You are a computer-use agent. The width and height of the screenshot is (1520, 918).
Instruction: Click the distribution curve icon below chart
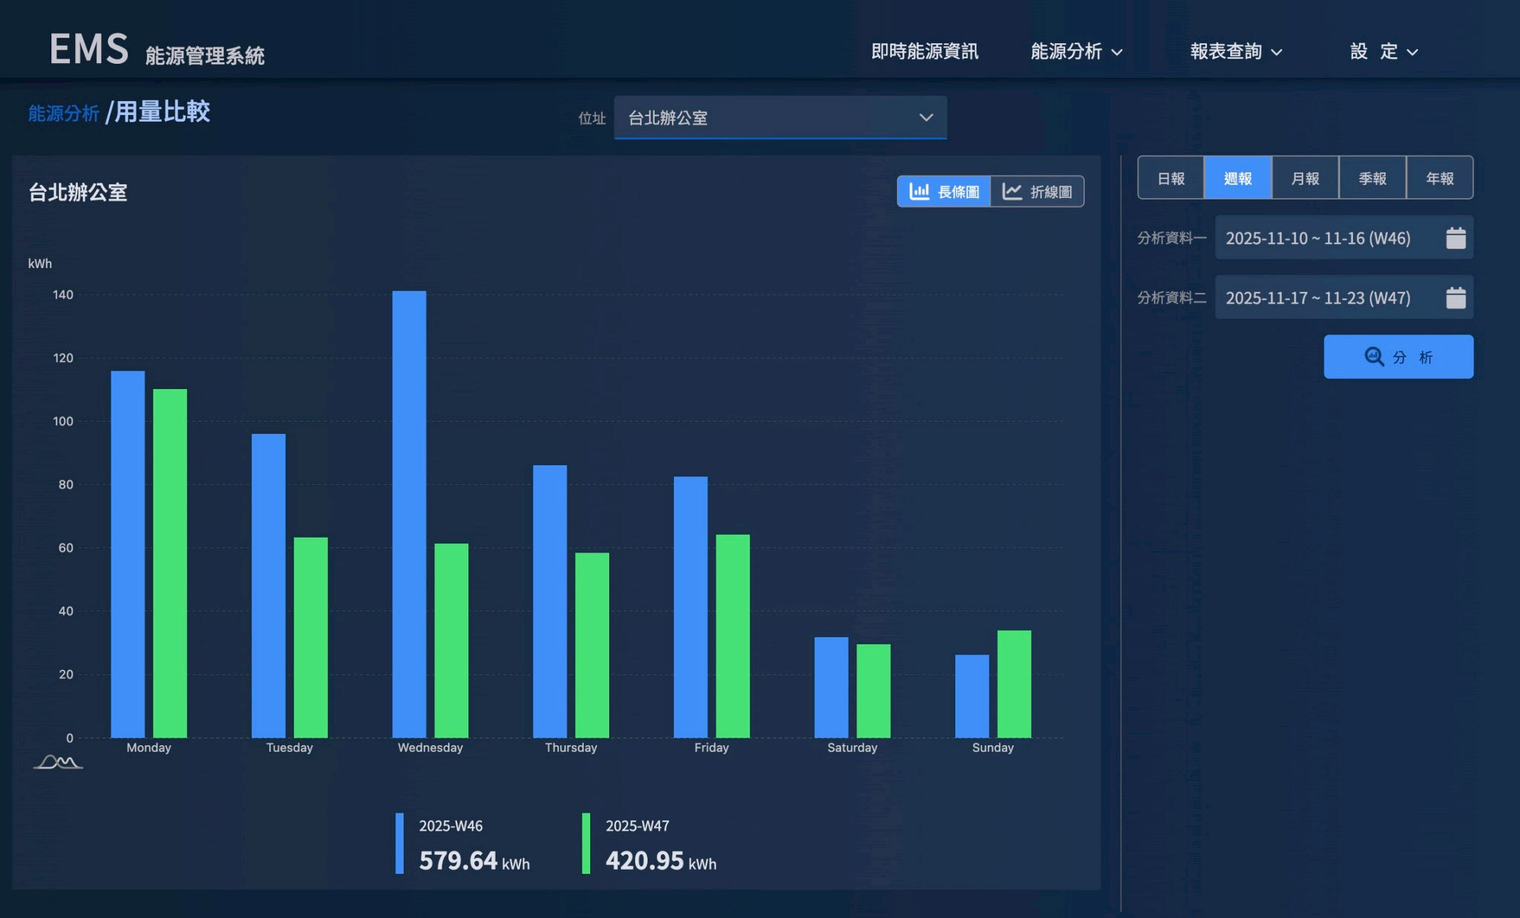click(x=58, y=762)
